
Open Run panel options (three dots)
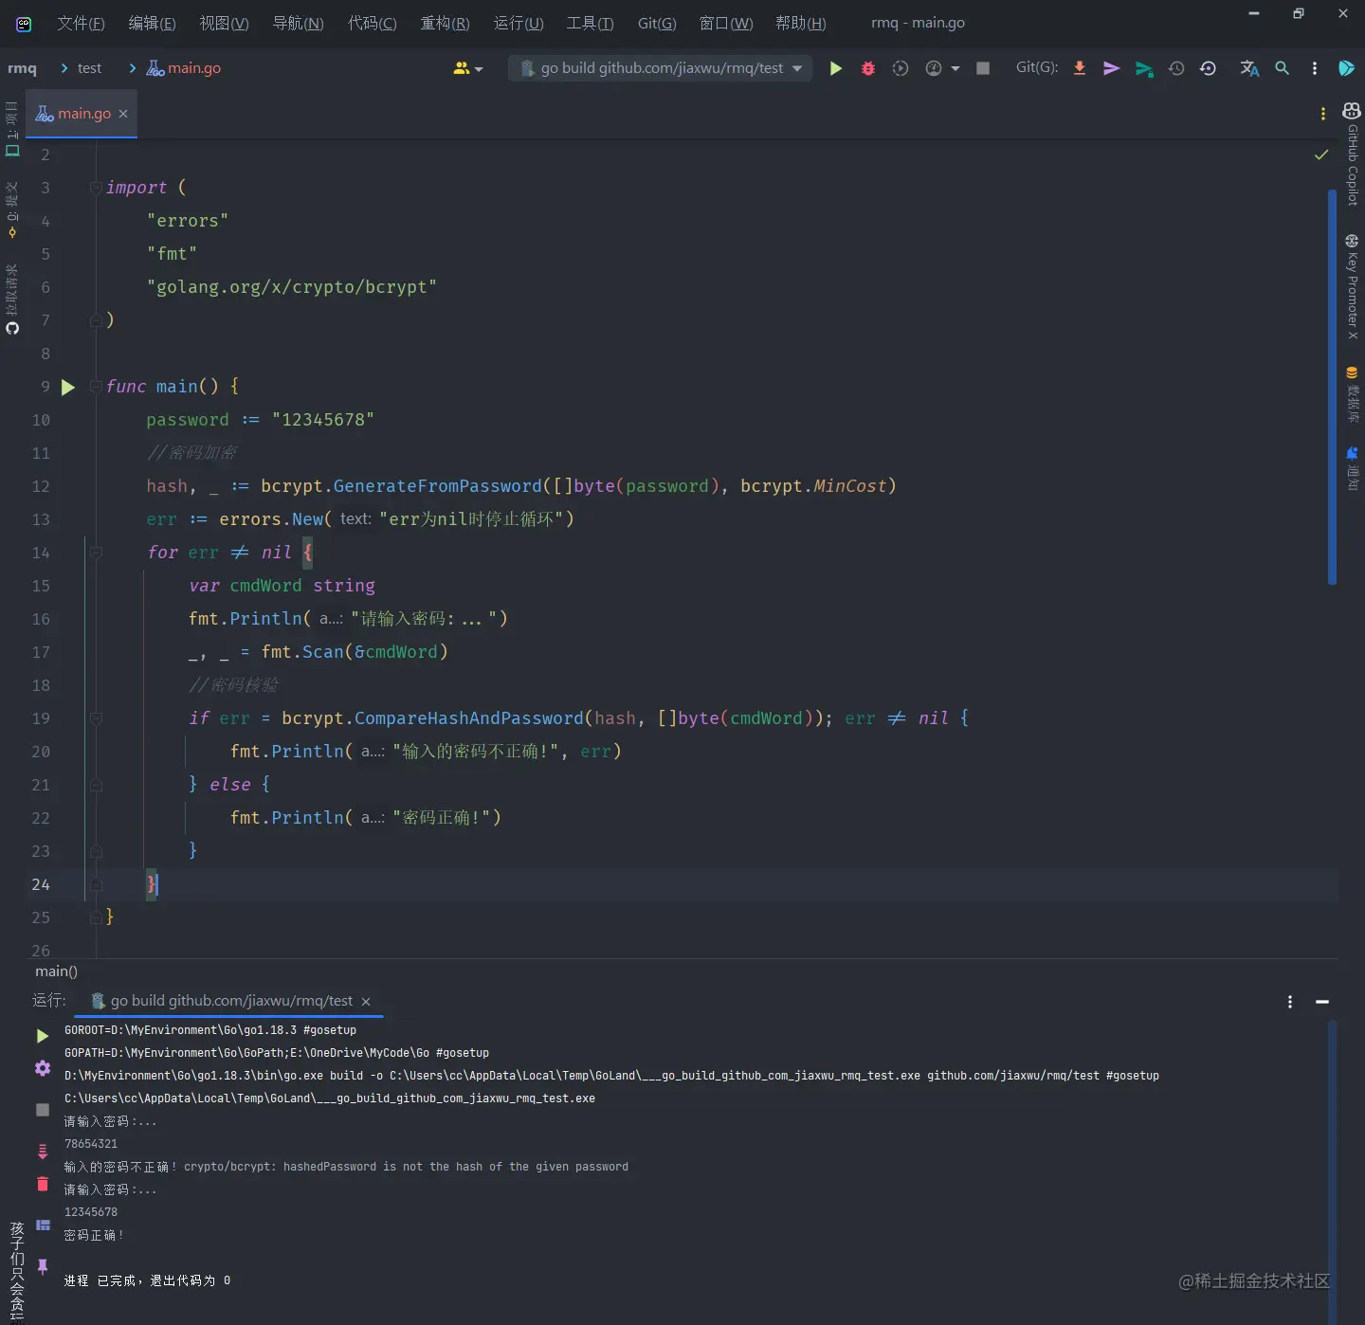coord(1290,1002)
